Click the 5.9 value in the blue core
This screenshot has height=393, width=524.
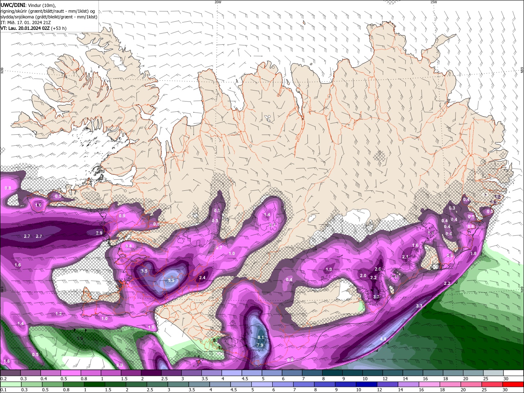171,280
